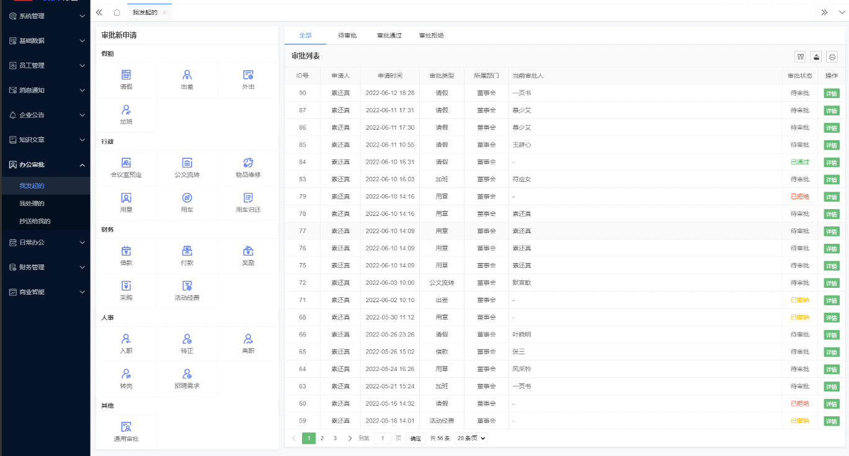
Task: Select 我发起的 sidebar item
Action: click(45, 186)
